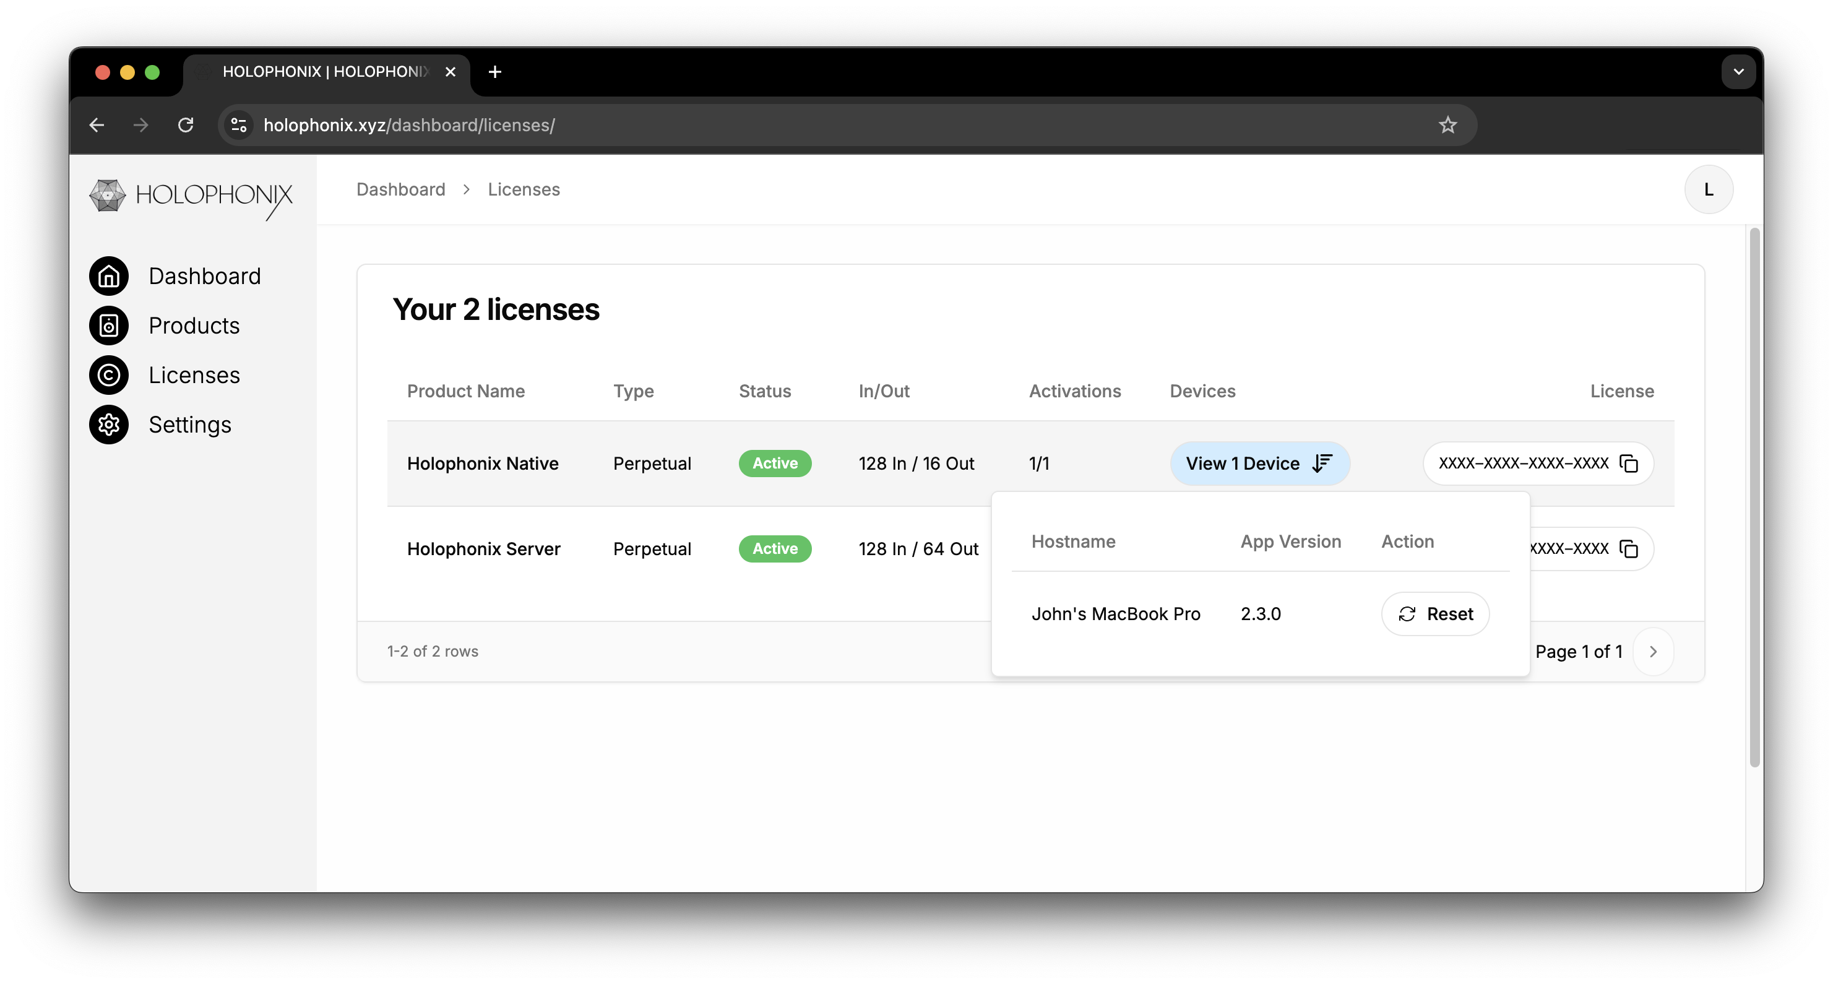Go to next page chevron
Image resolution: width=1833 pixels, height=984 pixels.
(1652, 652)
